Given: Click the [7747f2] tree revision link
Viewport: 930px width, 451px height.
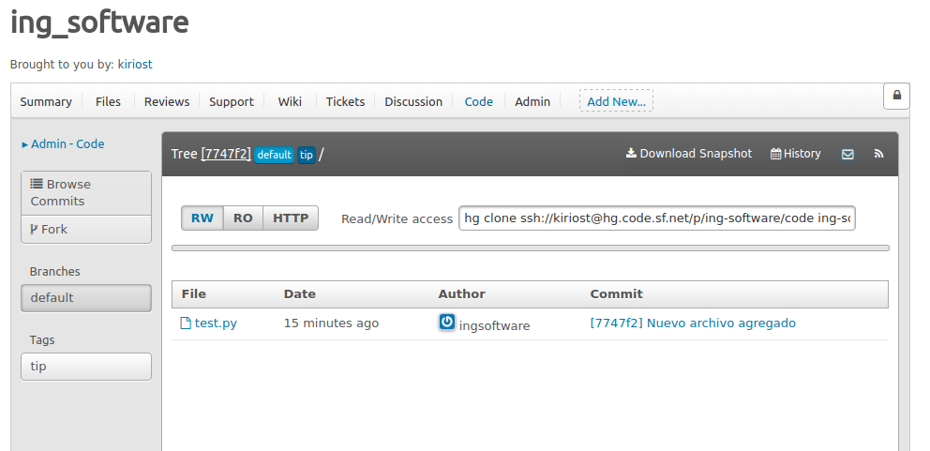Looking at the screenshot, I should tap(226, 154).
